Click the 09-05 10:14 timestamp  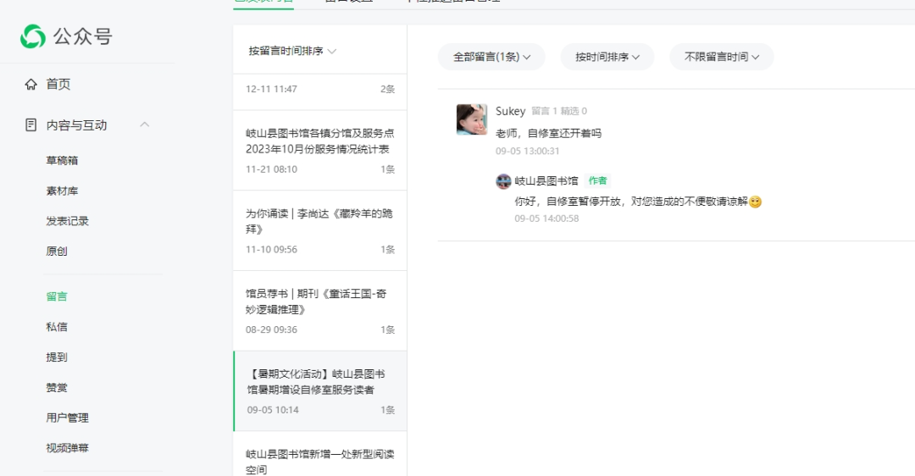273,410
